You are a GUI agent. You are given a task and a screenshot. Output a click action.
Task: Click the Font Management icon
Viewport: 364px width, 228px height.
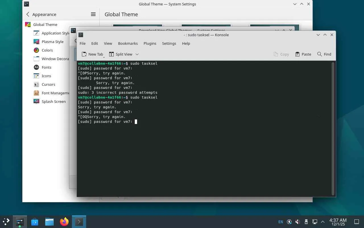click(x=36, y=93)
